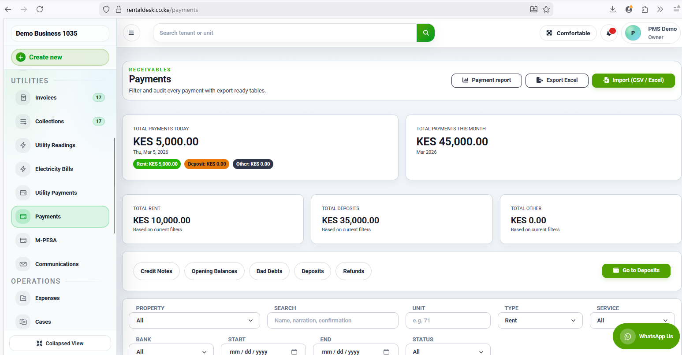Click the hamburger menu icon
The width and height of the screenshot is (682, 355).
point(131,33)
